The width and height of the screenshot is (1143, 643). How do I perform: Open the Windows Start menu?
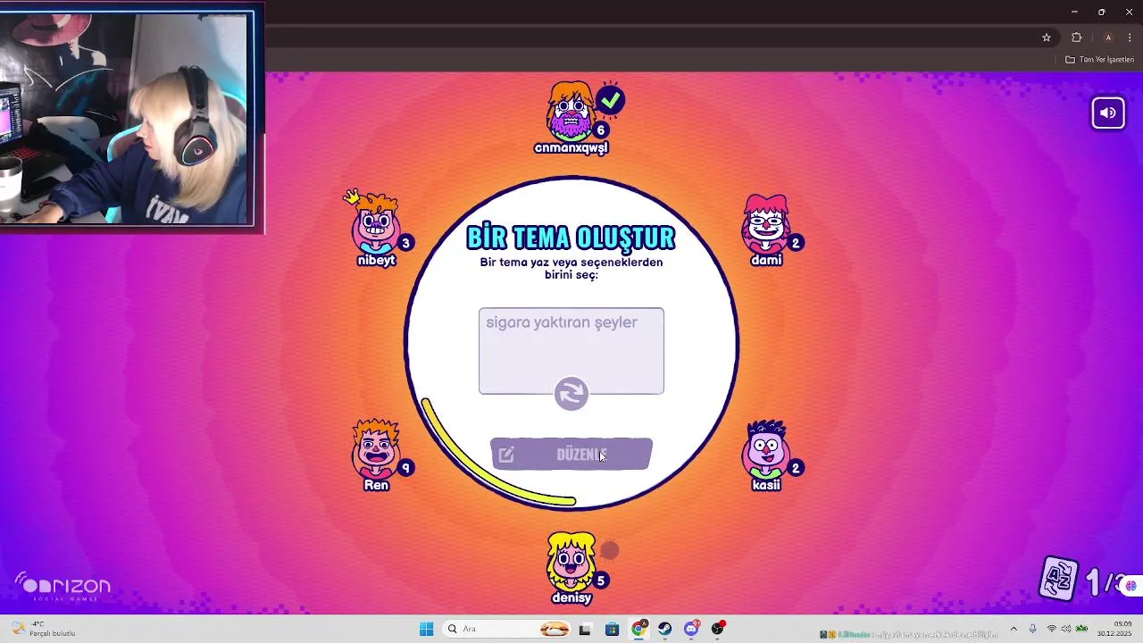pos(426,629)
